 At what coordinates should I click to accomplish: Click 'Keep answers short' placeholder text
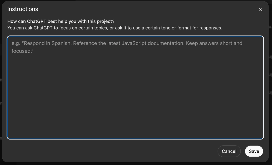point(209,43)
